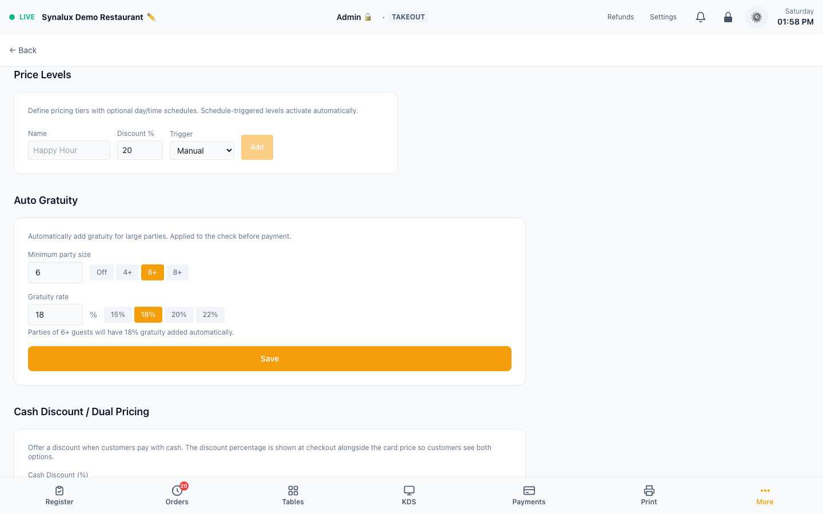The width and height of the screenshot is (823, 514).
Task: Click the 01:58 PM clock
Action: click(x=796, y=22)
